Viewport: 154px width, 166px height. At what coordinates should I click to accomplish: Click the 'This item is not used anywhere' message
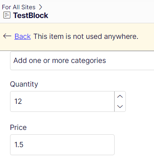coord(86,36)
